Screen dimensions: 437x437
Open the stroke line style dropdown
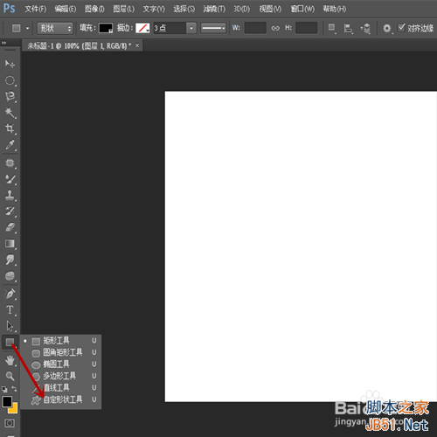click(x=213, y=28)
